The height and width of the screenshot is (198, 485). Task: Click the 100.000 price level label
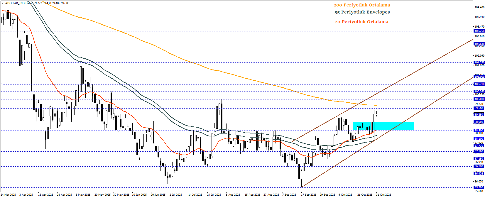479,99
